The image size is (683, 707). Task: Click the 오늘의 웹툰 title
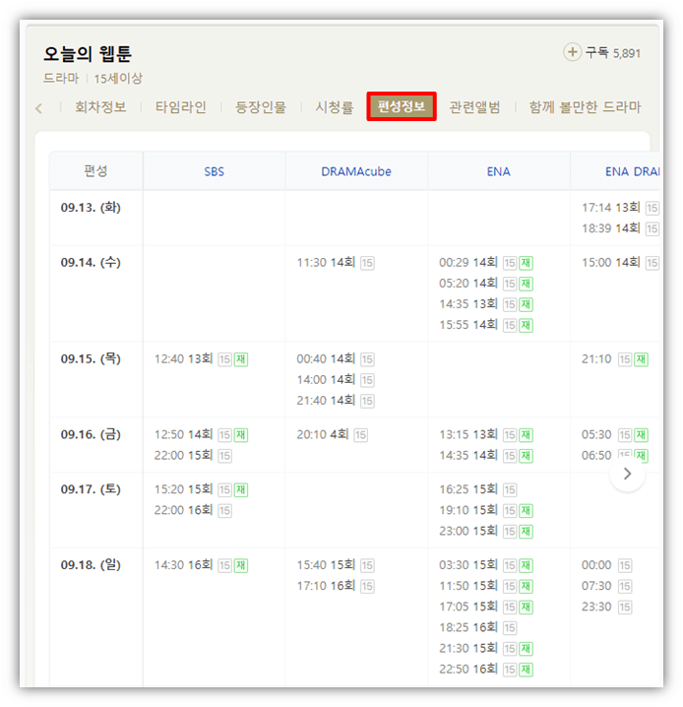point(88,54)
